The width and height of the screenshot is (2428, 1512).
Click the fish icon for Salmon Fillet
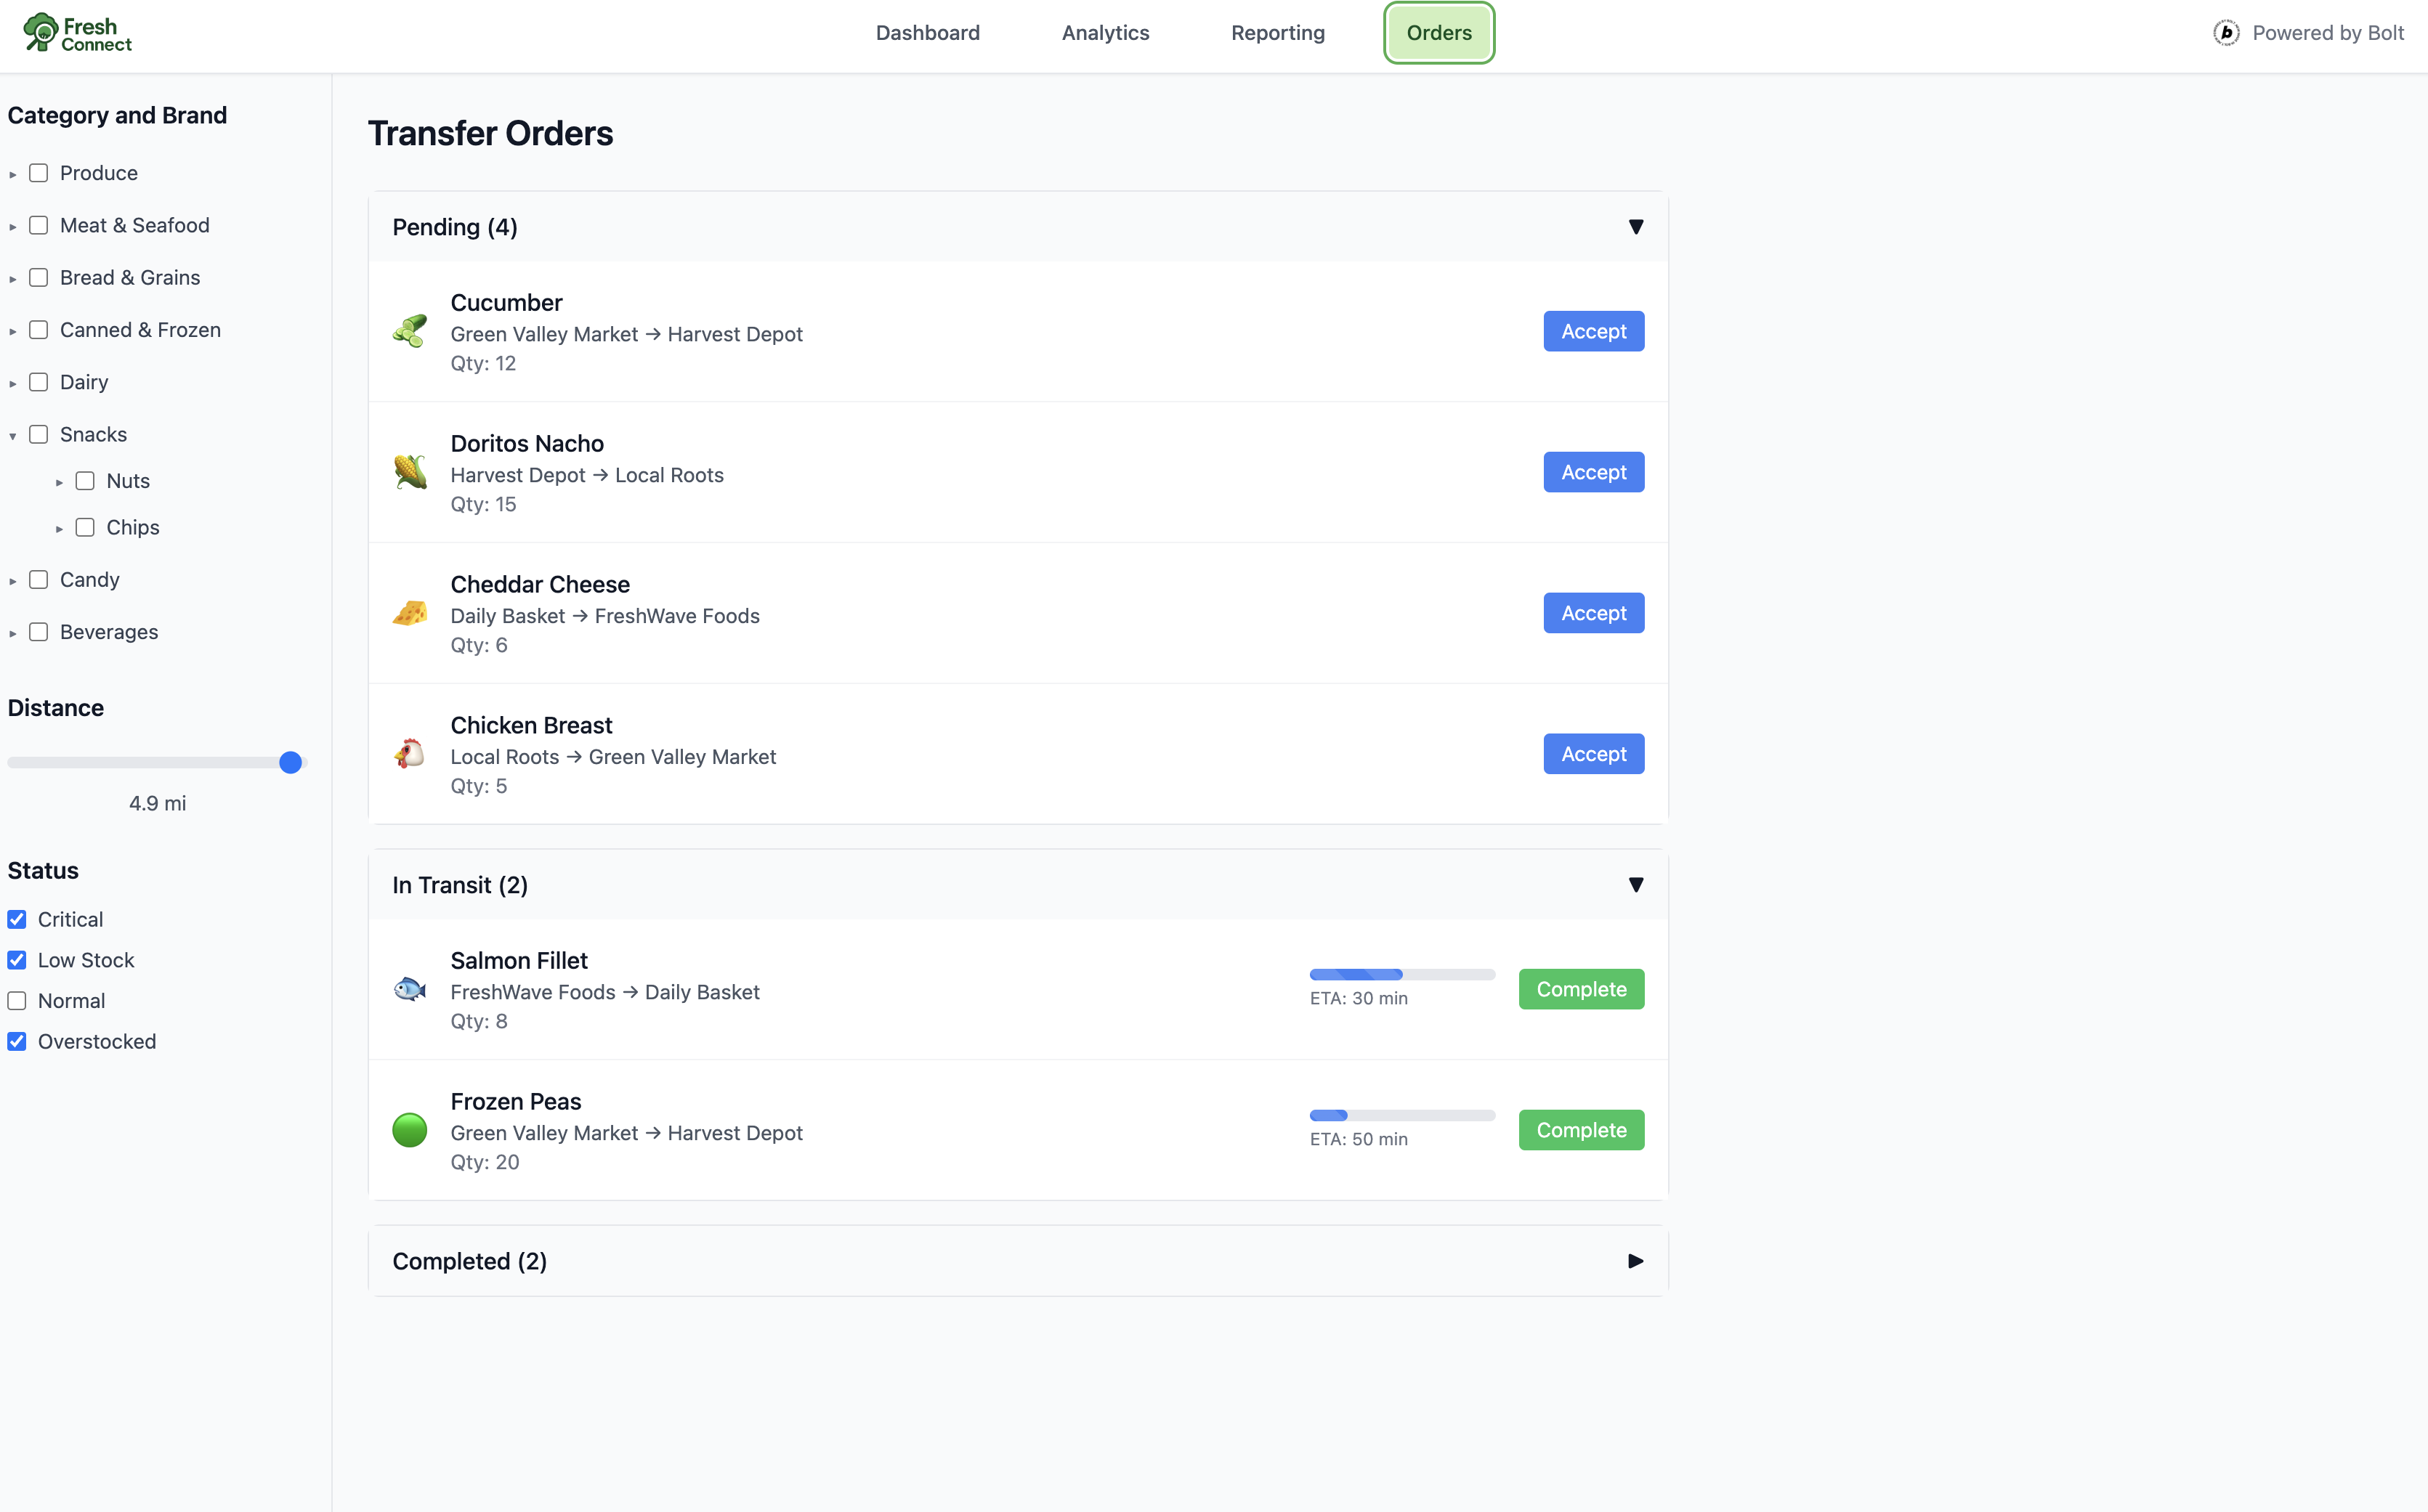pos(409,989)
